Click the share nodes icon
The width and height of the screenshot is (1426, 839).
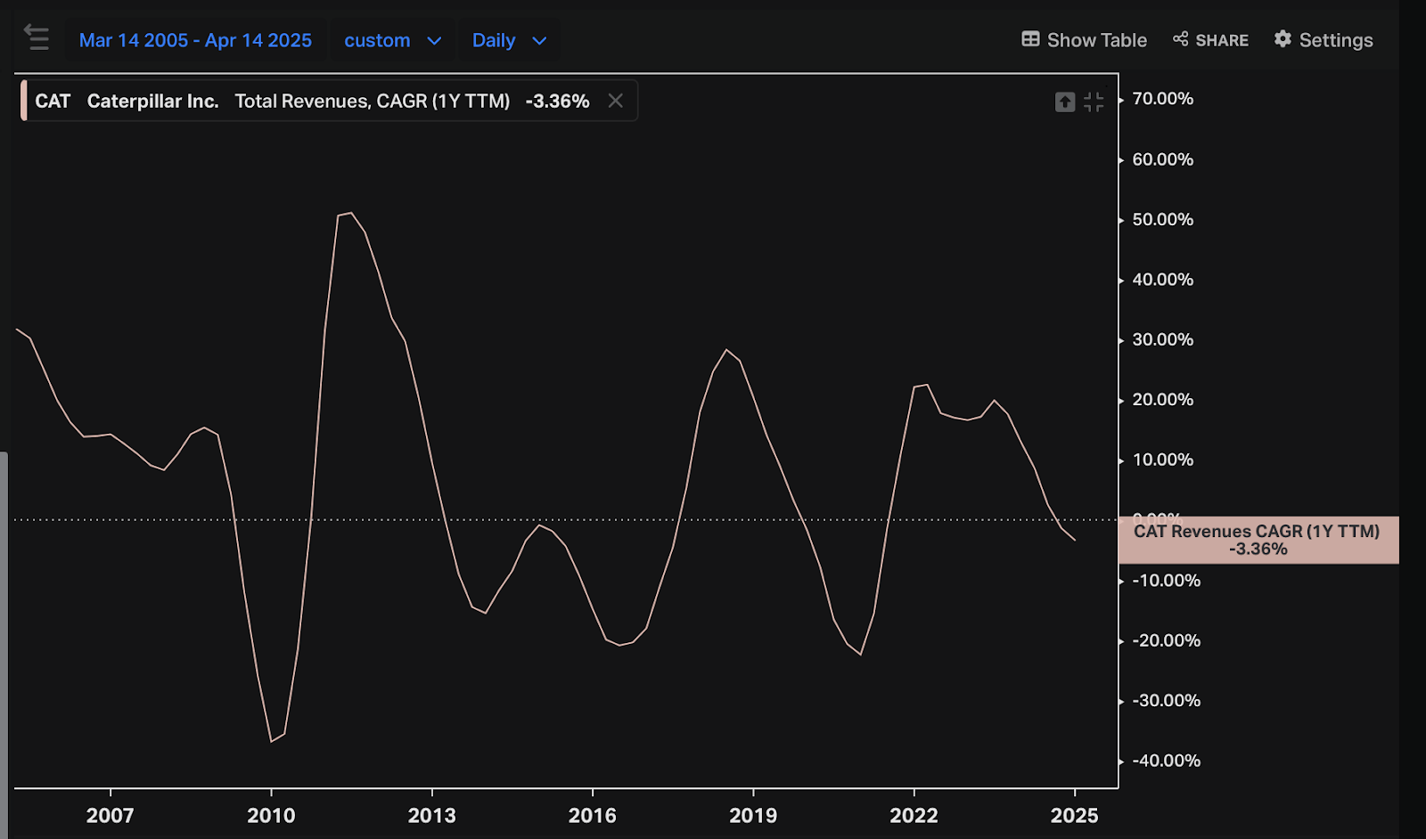coord(1181,39)
